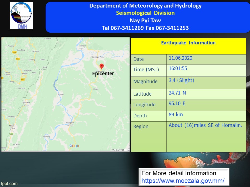Click the Seismological Division yellow heading
The image size is (250, 187).
click(x=145, y=13)
